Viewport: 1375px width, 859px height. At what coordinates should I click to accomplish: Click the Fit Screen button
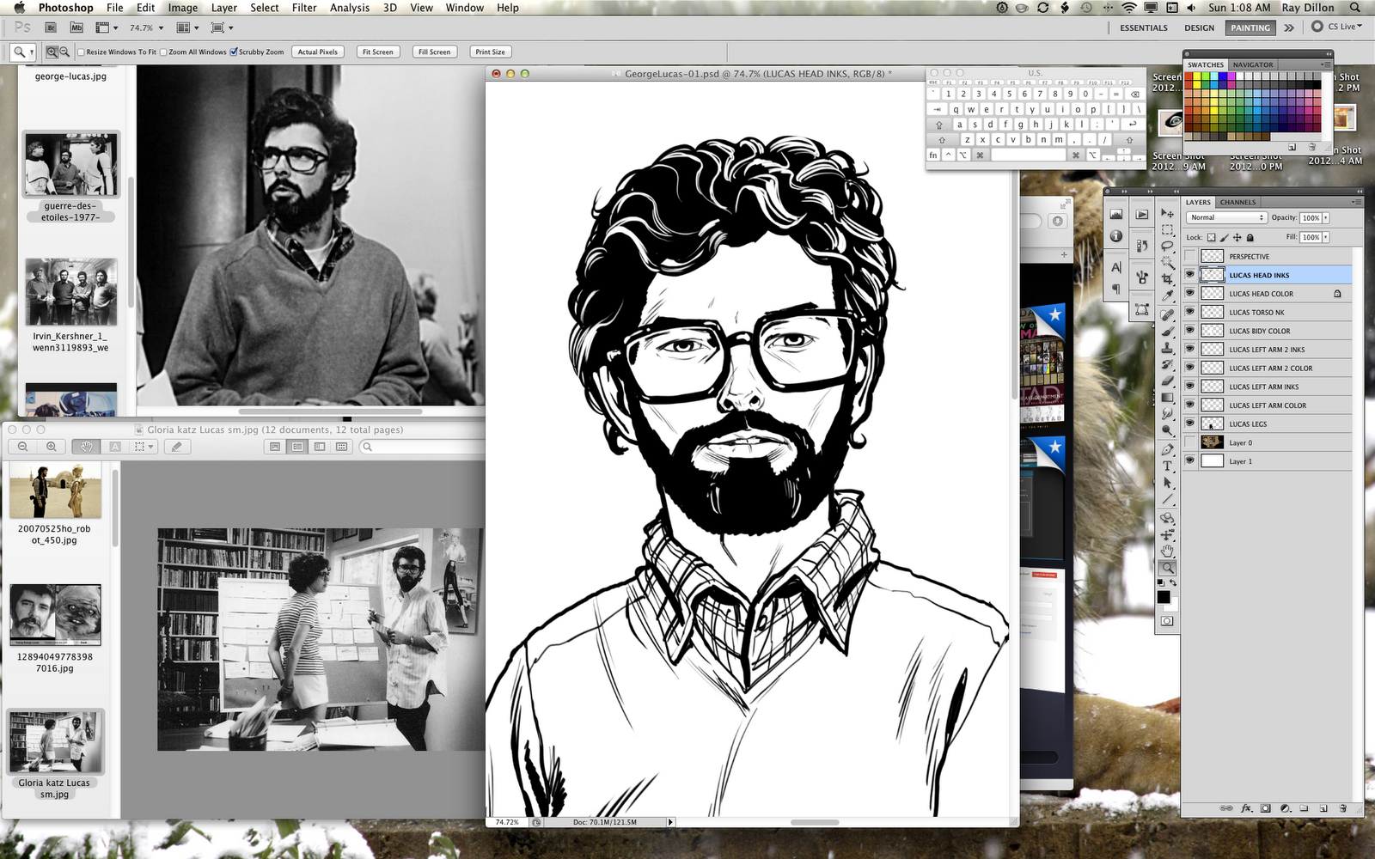click(378, 52)
